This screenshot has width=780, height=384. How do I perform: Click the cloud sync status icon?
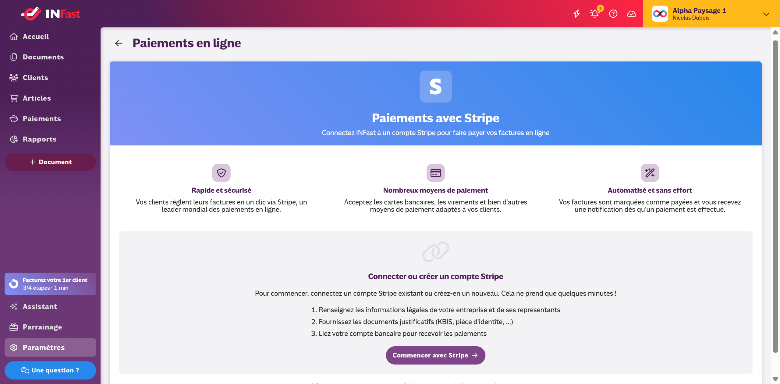point(631,14)
